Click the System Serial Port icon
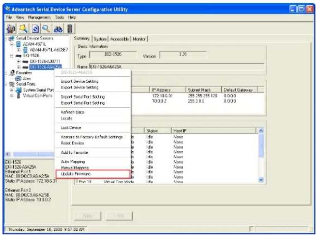316x235 pixels. pos(19,90)
